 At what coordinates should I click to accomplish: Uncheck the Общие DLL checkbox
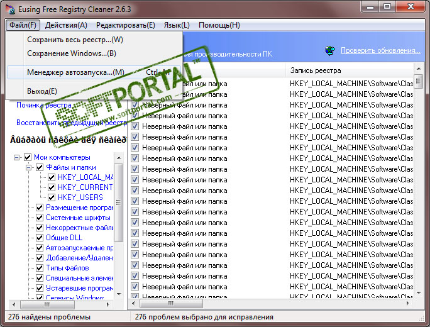point(40,238)
